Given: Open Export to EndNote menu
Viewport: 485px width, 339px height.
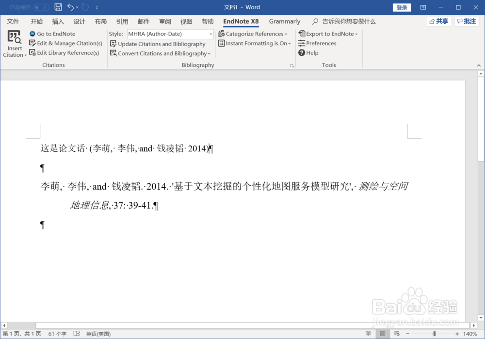Looking at the screenshot, I should 328,34.
